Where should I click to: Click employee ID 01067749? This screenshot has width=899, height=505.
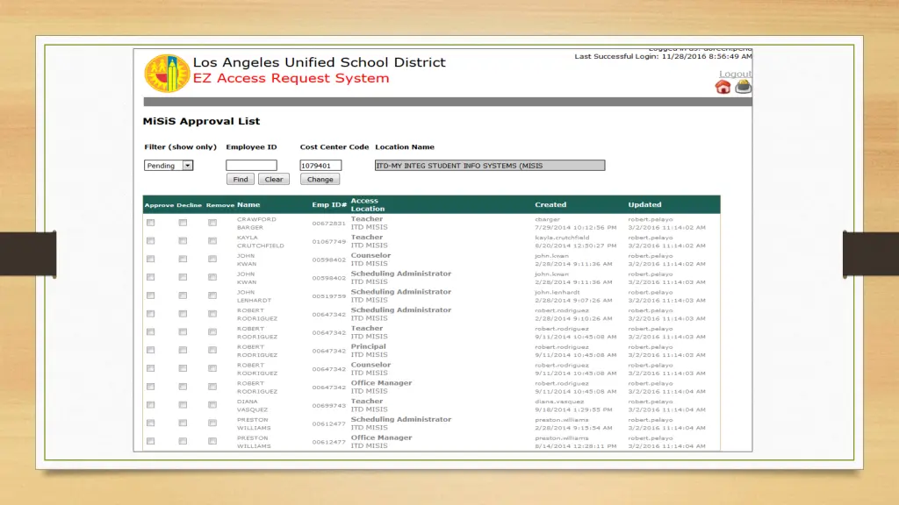pyautogui.click(x=329, y=242)
